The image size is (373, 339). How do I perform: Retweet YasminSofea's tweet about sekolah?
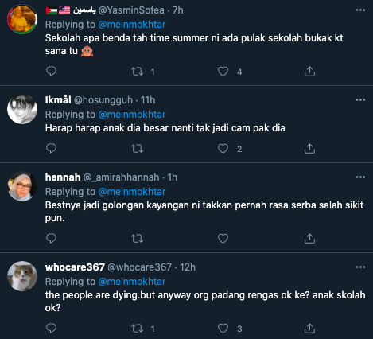[x=138, y=72]
